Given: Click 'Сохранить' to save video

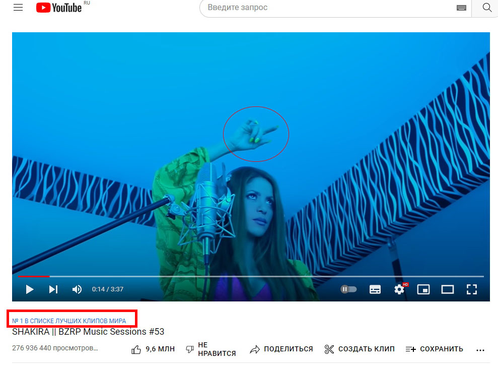Looking at the screenshot, I should (x=434, y=349).
